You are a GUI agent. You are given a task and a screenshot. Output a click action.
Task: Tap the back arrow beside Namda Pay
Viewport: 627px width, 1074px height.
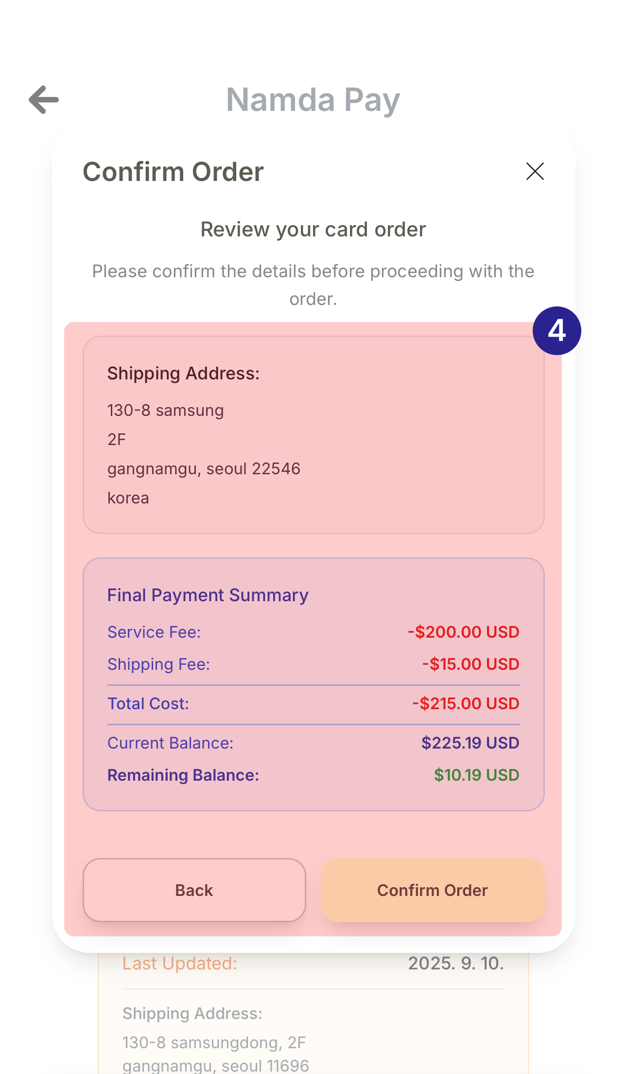coord(44,100)
